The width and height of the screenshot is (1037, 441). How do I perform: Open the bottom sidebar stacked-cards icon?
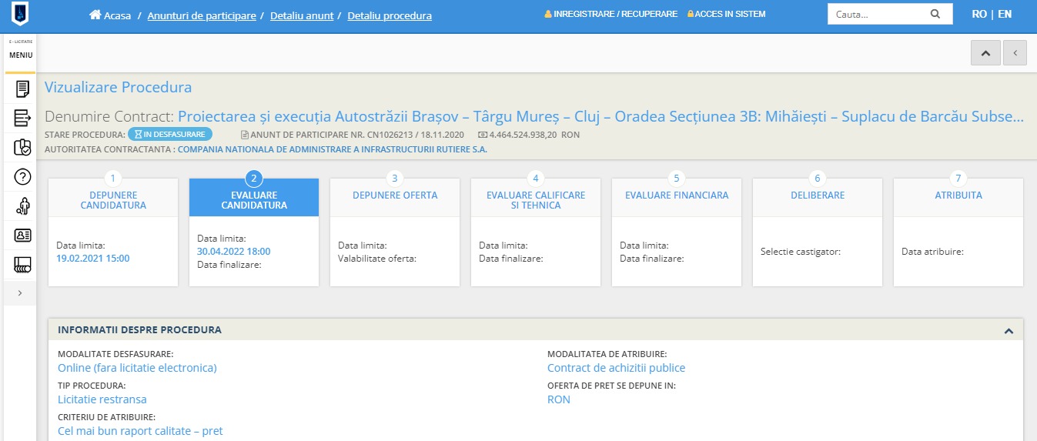point(22,266)
